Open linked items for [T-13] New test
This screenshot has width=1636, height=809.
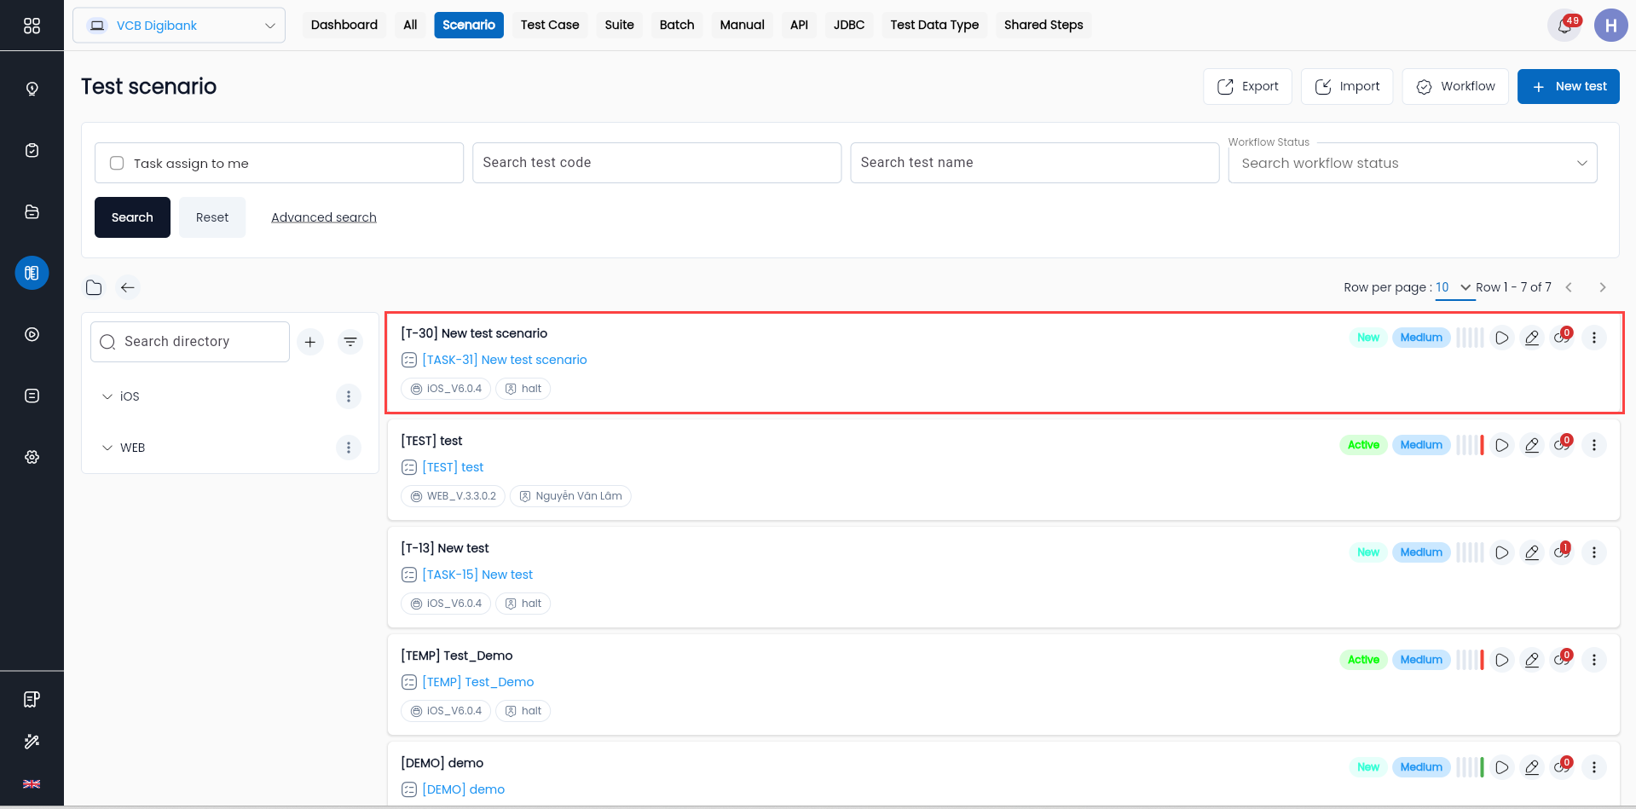1562,552
